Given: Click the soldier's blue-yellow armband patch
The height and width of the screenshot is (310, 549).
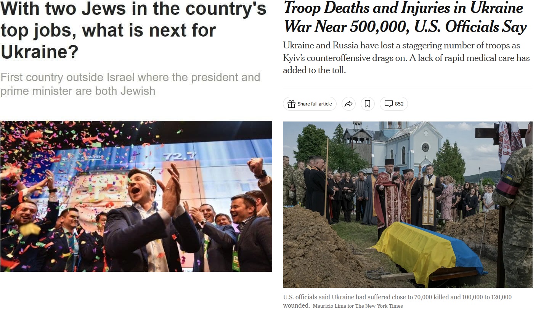Looking at the screenshot, I should pyautogui.click(x=509, y=177).
